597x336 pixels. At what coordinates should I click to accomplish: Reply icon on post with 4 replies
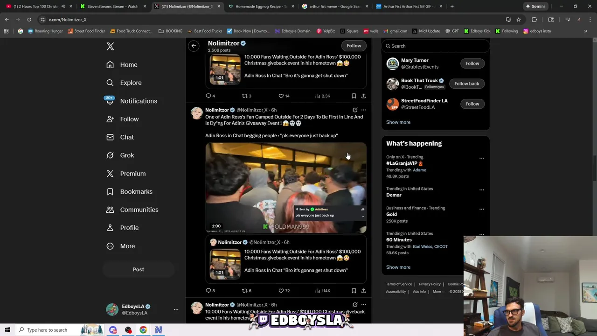(208, 96)
